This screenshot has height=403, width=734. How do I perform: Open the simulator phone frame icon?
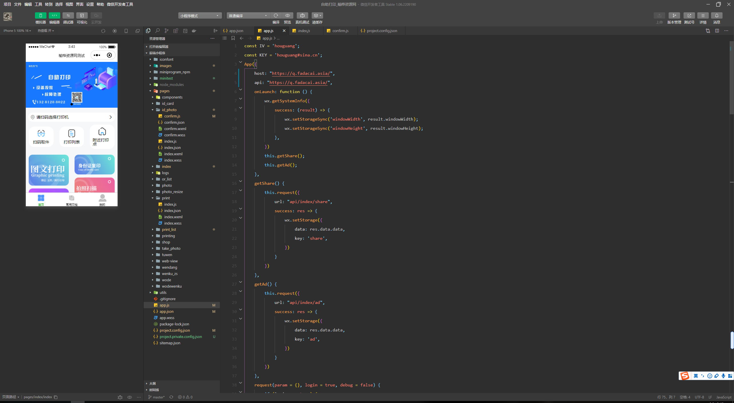pos(126,31)
